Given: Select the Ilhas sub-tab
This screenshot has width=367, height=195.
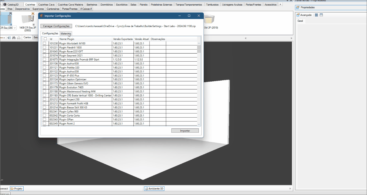Looking at the screenshot, I should point(10,9).
